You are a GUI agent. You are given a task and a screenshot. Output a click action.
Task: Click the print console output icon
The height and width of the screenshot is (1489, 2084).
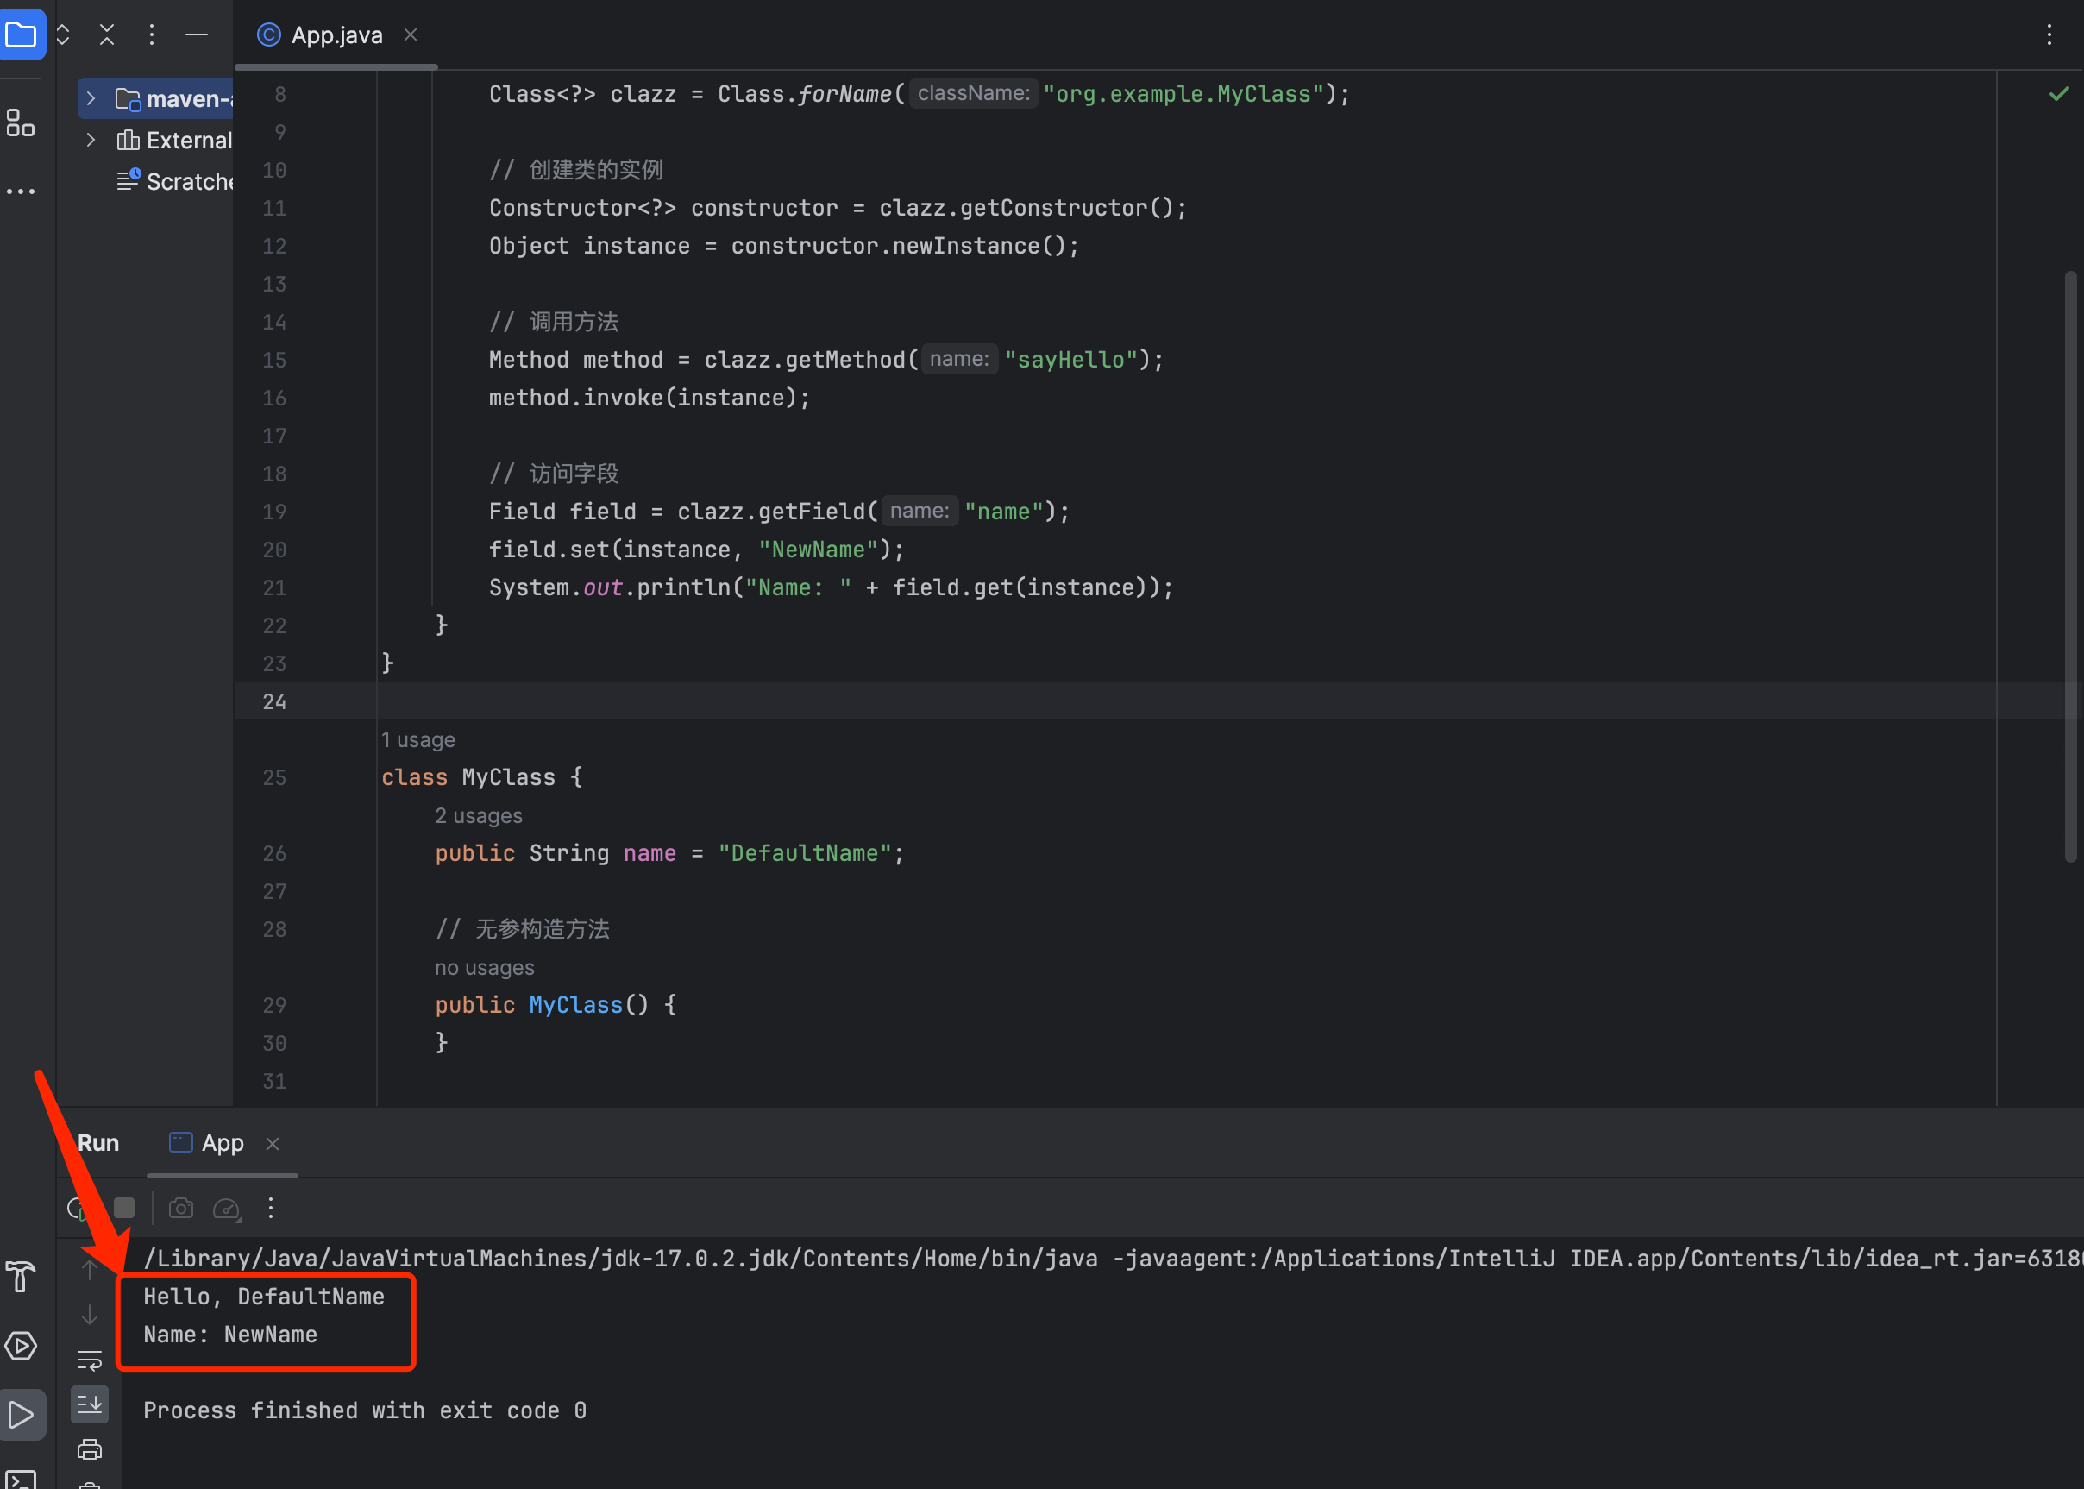click(90, 1449)
